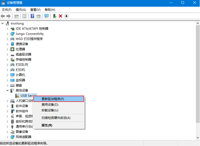The height and width of the screenshot is (146, 200).
Task: Expand the 网络适配器 tree node
Action: pyautogui.click(x=7, y=137)
